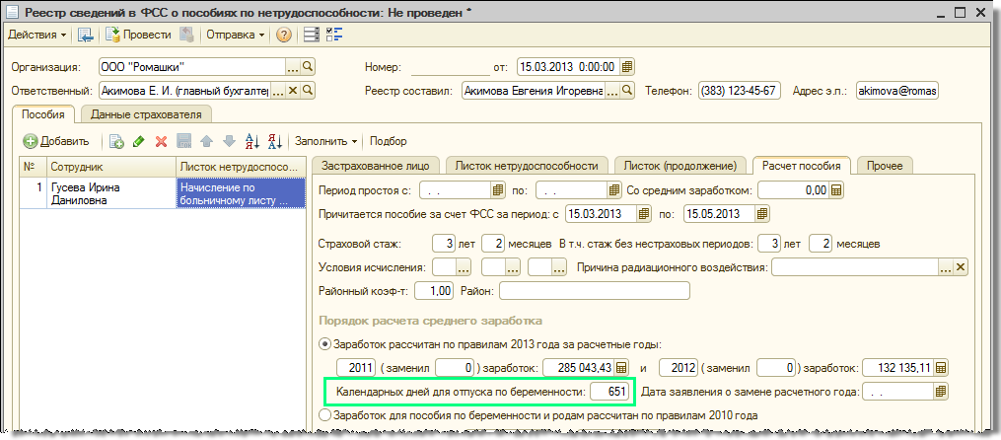Open the Расчет пособия tab
Screen dimensions: 1001x440
[802, 166]
